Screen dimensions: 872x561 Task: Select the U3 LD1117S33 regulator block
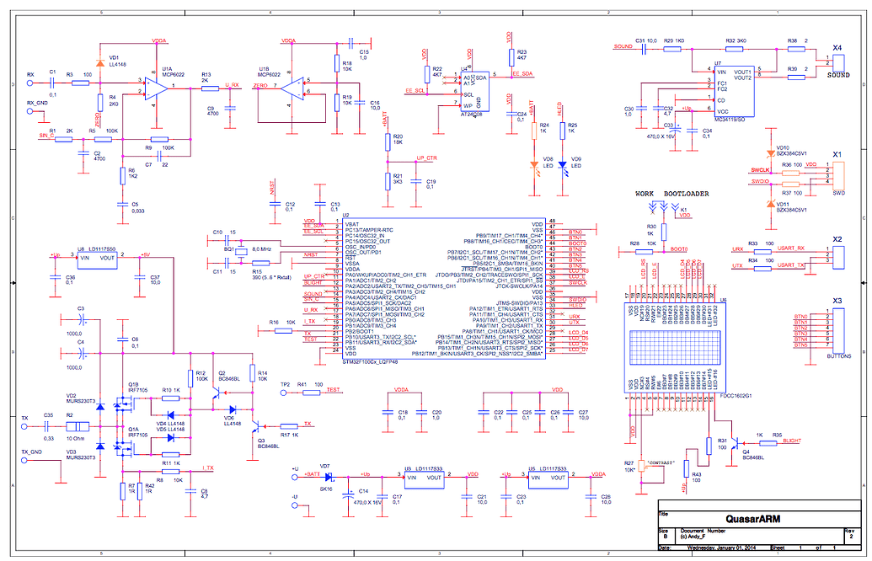[424, 480]
